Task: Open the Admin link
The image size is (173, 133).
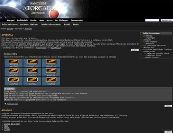Action: point(76,24)
